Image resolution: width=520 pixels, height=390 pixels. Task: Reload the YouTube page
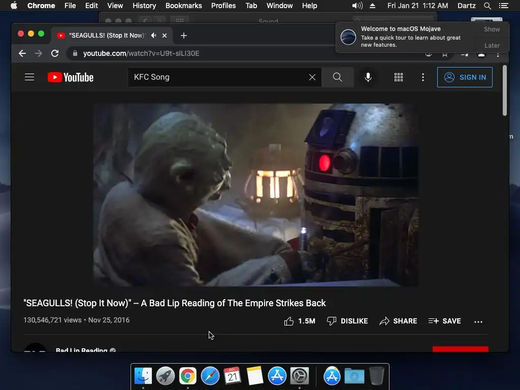(55, 53)
